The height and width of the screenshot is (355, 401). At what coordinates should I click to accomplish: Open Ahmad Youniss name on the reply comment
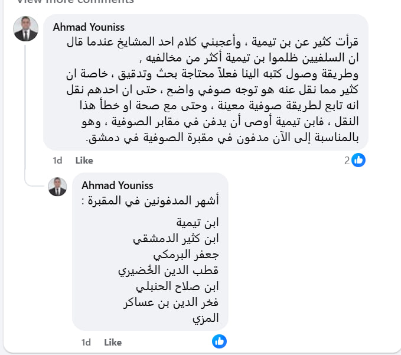(117, 185)
